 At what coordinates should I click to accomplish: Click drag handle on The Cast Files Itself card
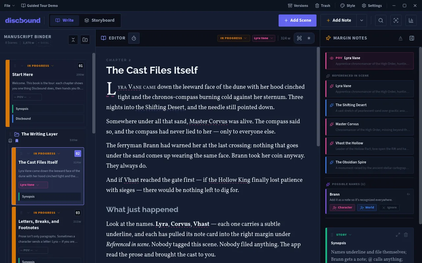click(x=21, y=154)
